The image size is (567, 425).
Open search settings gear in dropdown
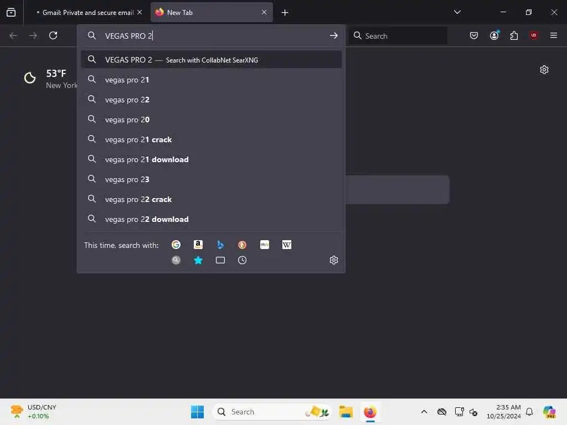(334, 260)
